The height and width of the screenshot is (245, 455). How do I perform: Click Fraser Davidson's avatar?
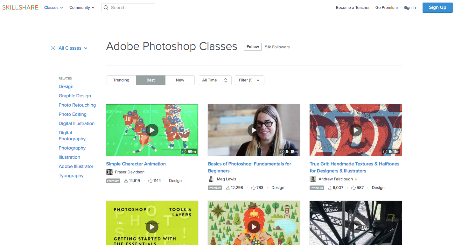[x=109, y=172]
